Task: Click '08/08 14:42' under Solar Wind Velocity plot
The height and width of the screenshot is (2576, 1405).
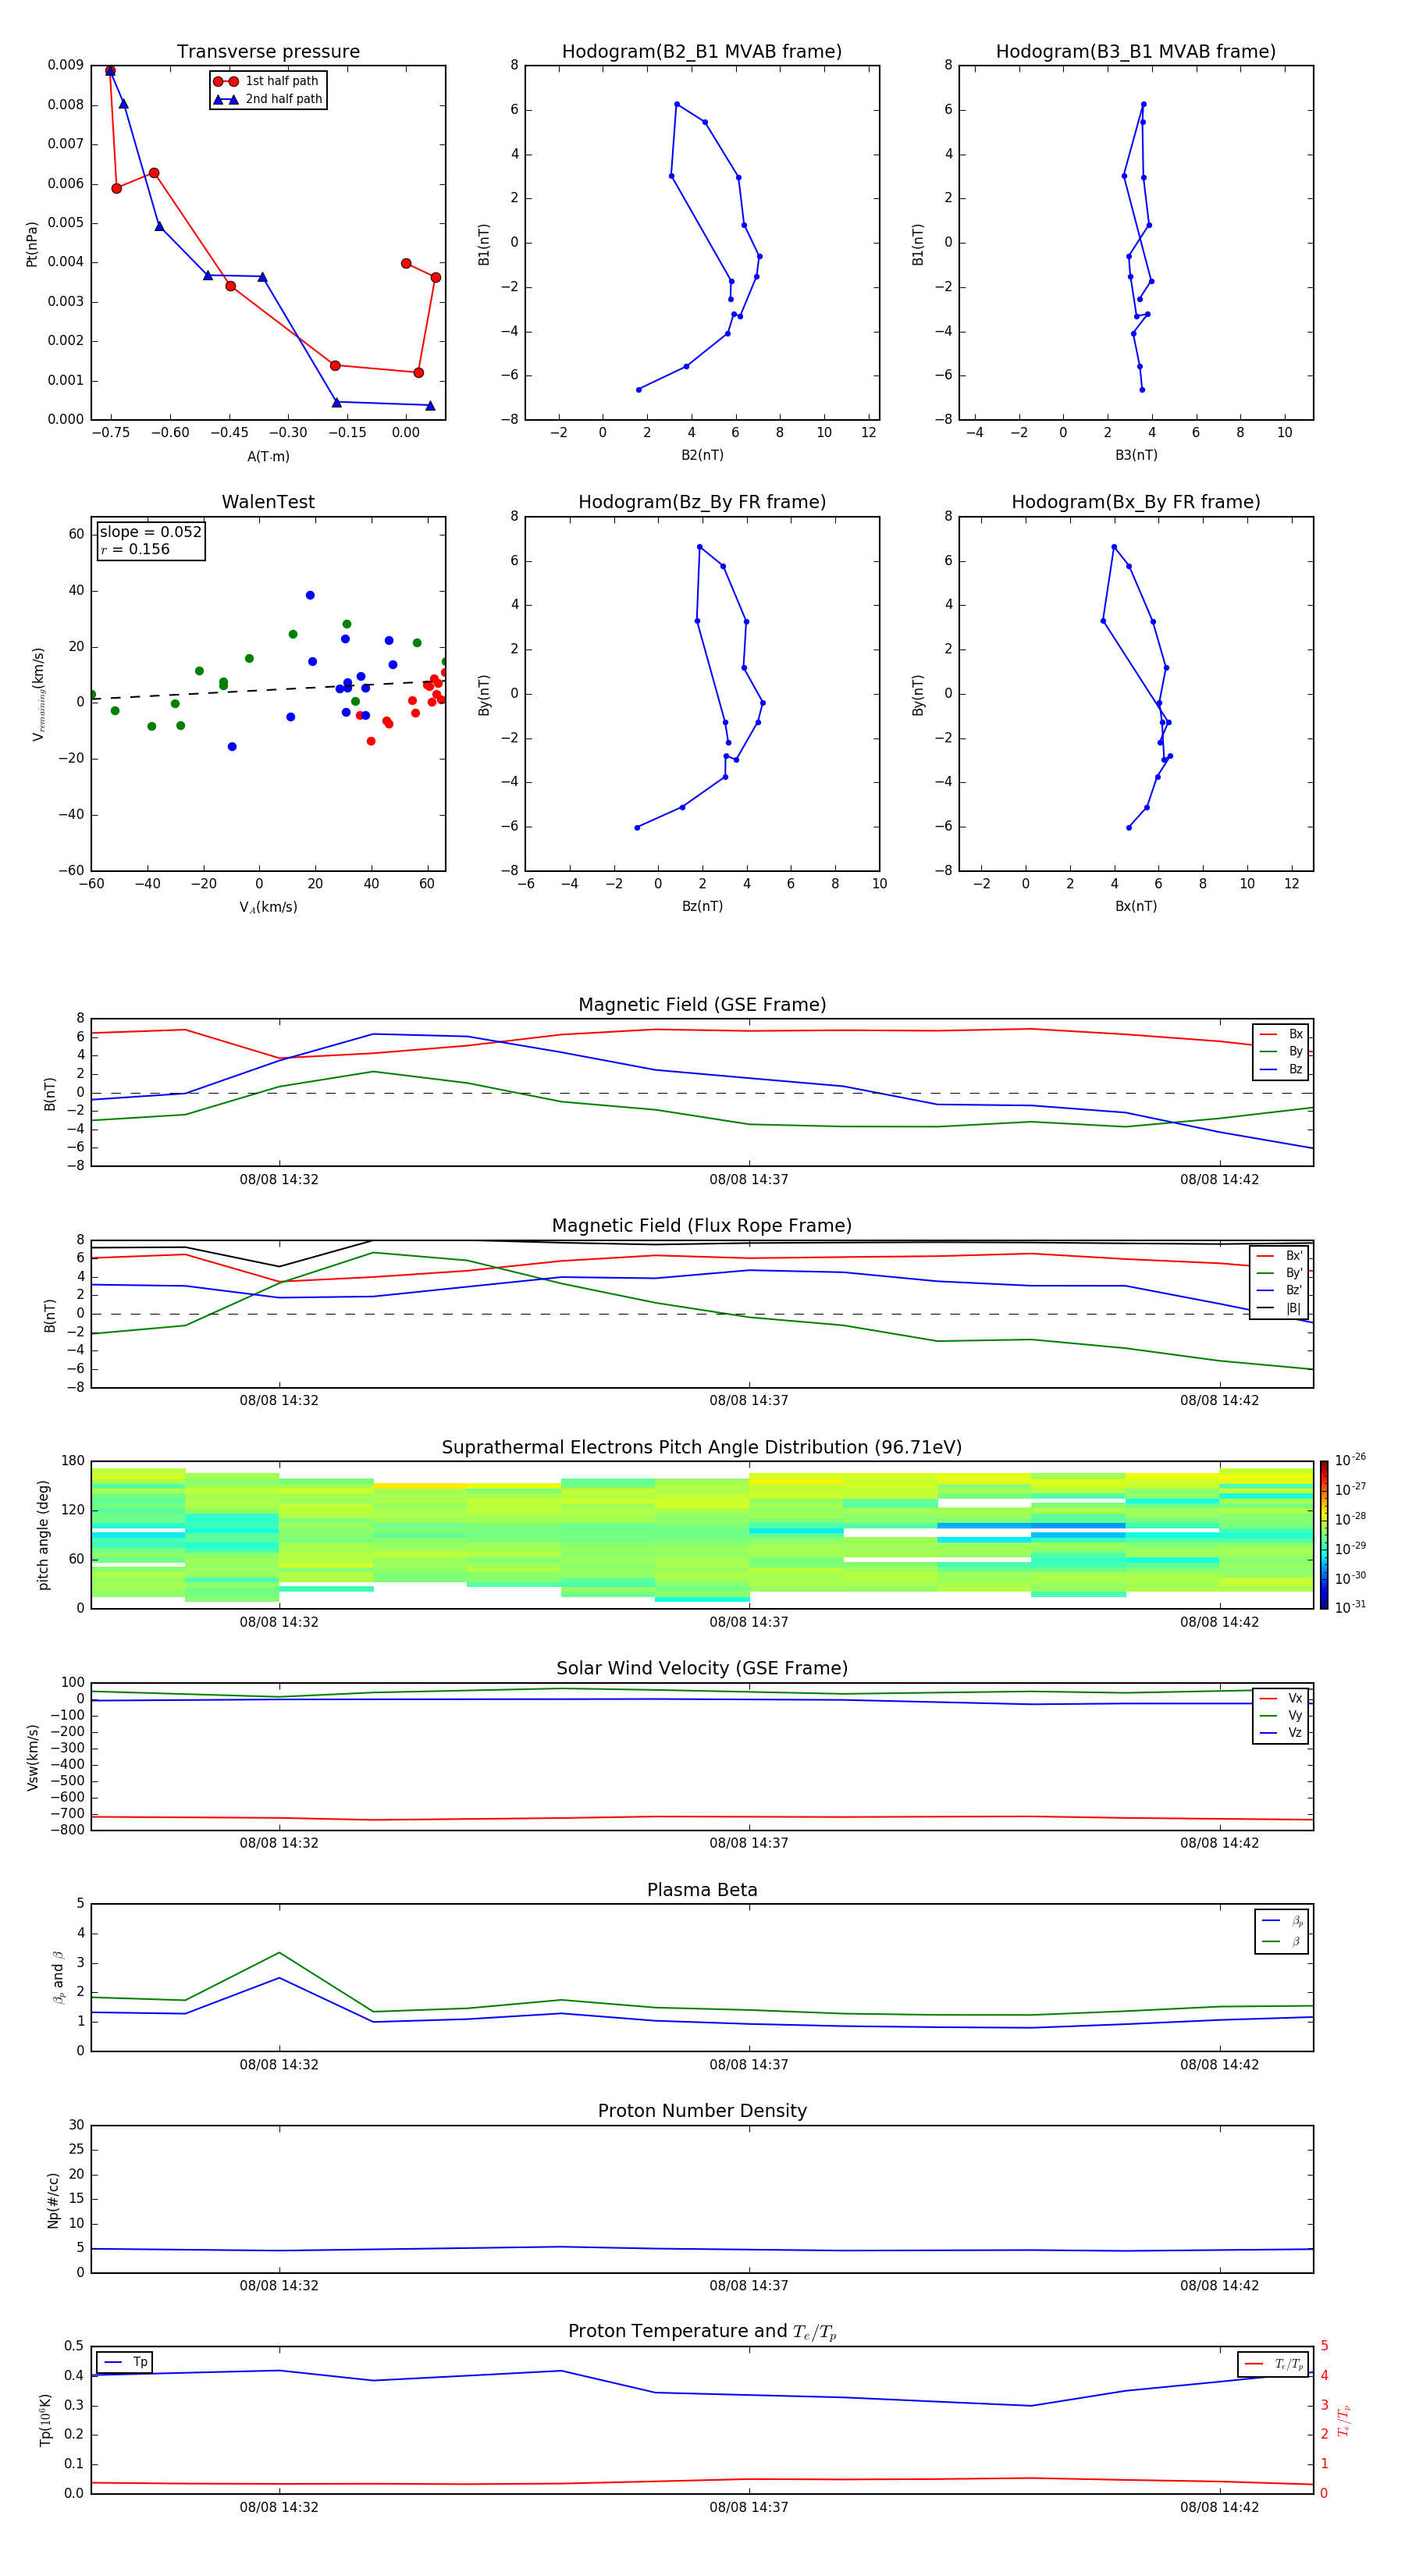Action: [1219, 1843]
